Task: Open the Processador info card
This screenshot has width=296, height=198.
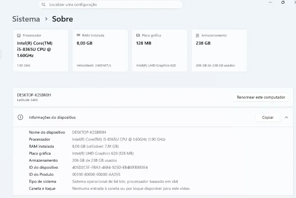Action: coord(40,50)
